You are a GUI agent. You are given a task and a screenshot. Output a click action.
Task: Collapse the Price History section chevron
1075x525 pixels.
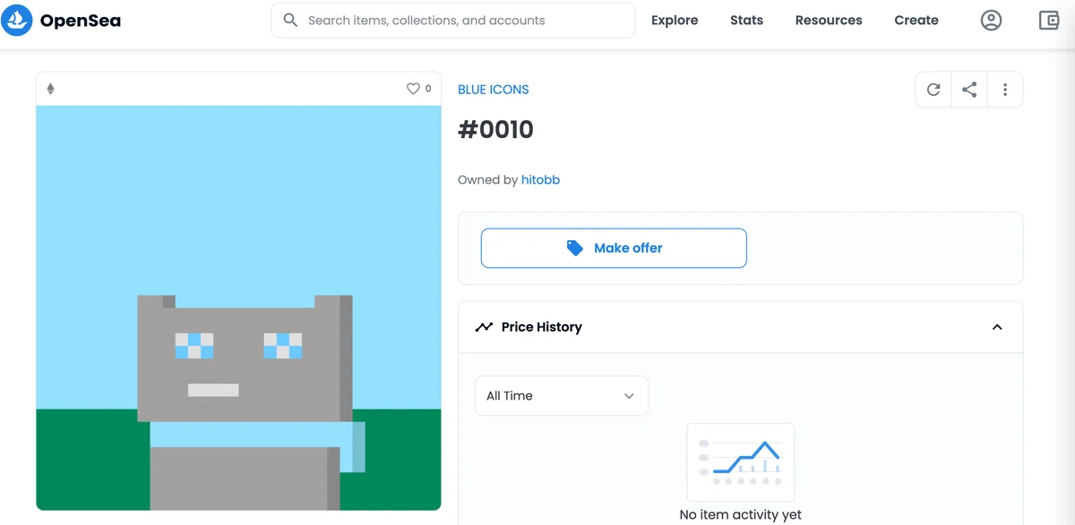997,327
